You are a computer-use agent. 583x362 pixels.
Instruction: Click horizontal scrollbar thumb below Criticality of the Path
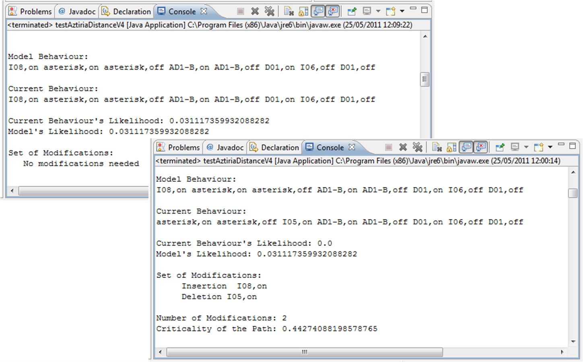(x=305, y=352)
